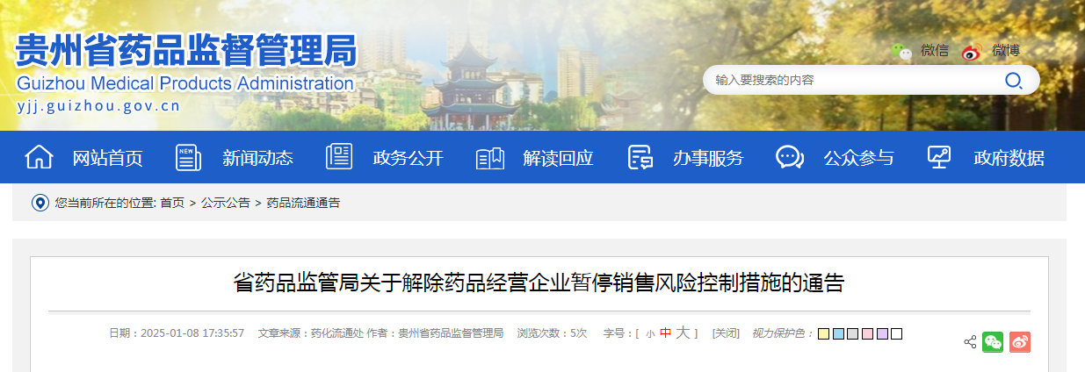Click the share icon beside the WeChat button
The width and height of the screenshot is (1085, 372).
(x=970, y=342)
